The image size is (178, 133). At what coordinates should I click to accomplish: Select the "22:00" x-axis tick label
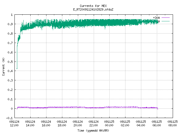[93, 125]
